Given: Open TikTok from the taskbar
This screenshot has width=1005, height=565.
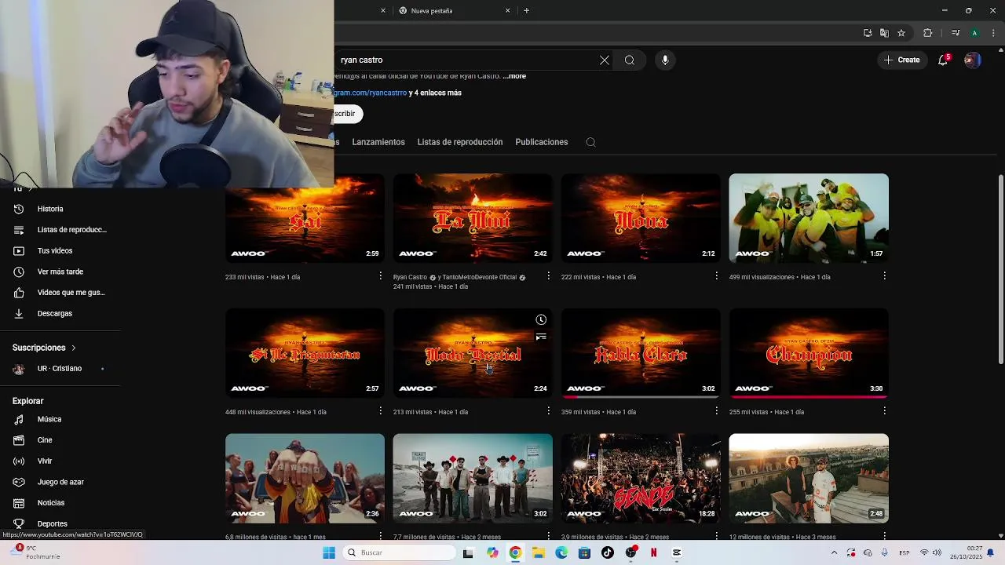Looking at the screenshot, I should pos(608,552).
